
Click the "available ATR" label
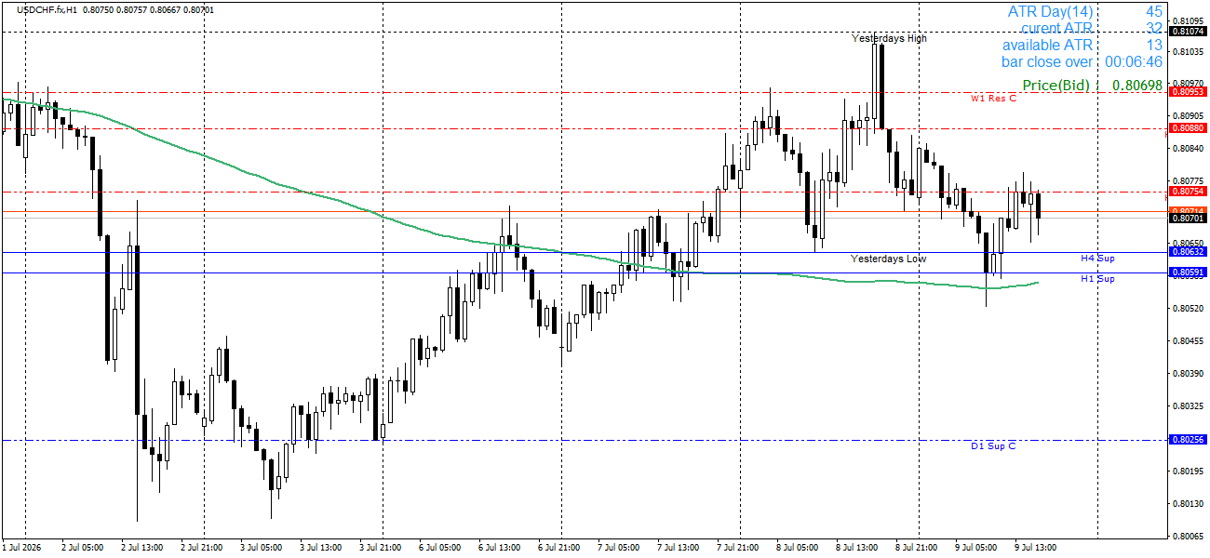[x=1048, y=45]
